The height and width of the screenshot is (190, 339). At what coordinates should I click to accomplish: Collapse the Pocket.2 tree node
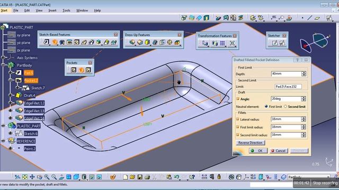point(11,80)
